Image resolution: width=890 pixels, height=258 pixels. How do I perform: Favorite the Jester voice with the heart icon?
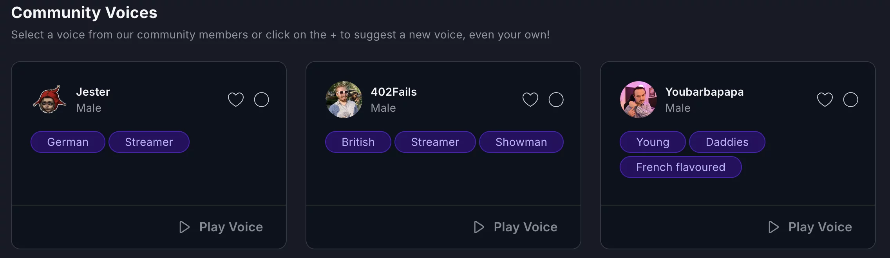pyautogui.click(x=236, y=100)
